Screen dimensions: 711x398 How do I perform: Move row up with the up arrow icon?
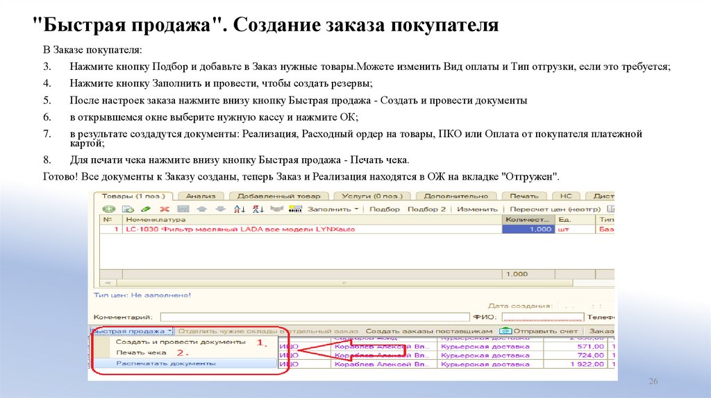coord(202,209)
